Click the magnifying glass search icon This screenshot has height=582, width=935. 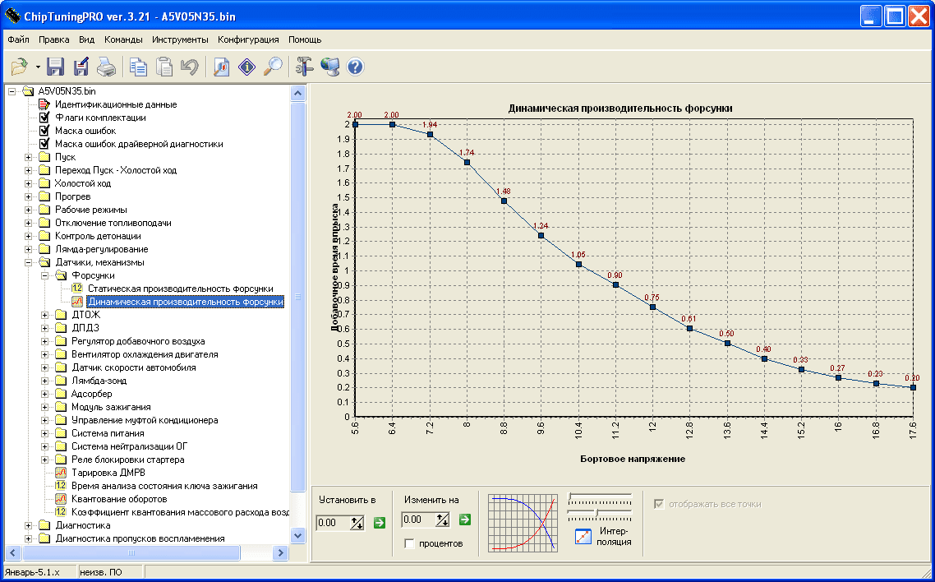(273, 67)
